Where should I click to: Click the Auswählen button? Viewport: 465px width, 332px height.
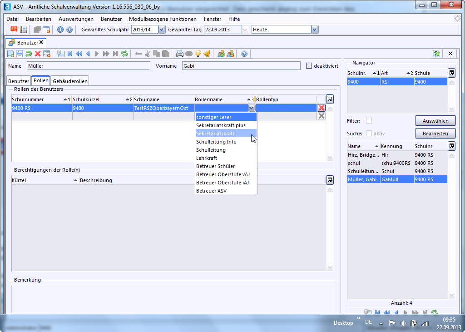435,121
